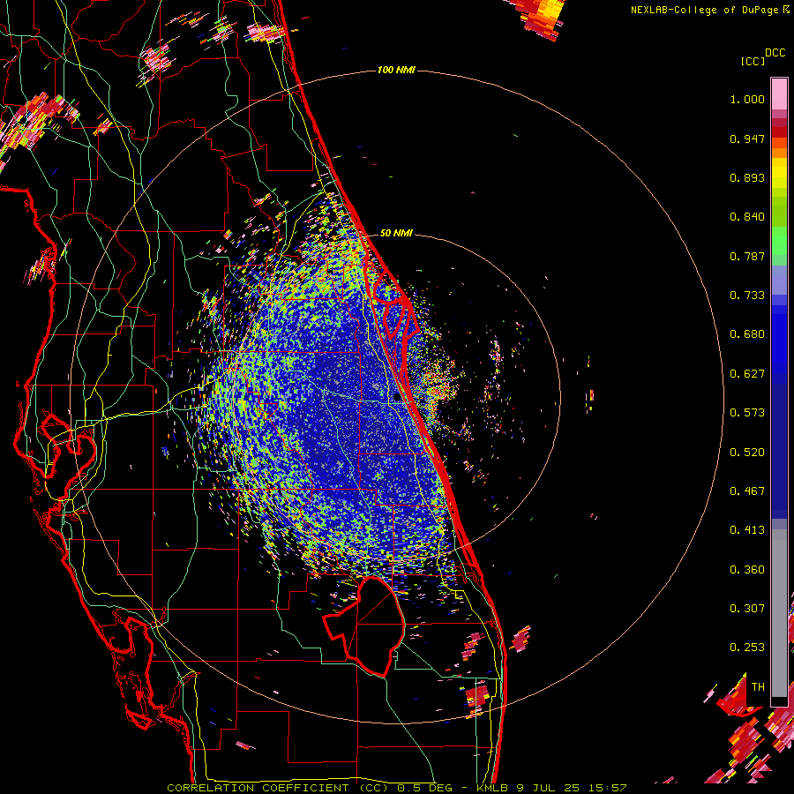Viewport: 794px width, 794px height.
Task: Click the gray lower segment of the color bar
Action: 779,613
